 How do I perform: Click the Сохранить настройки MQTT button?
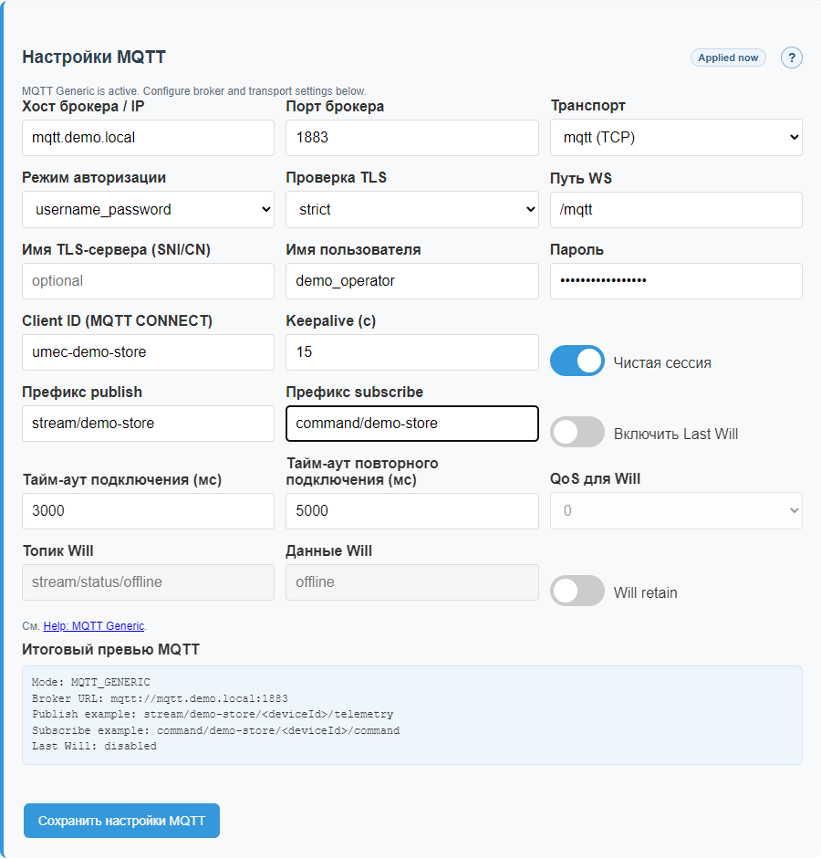pos(121,821)
